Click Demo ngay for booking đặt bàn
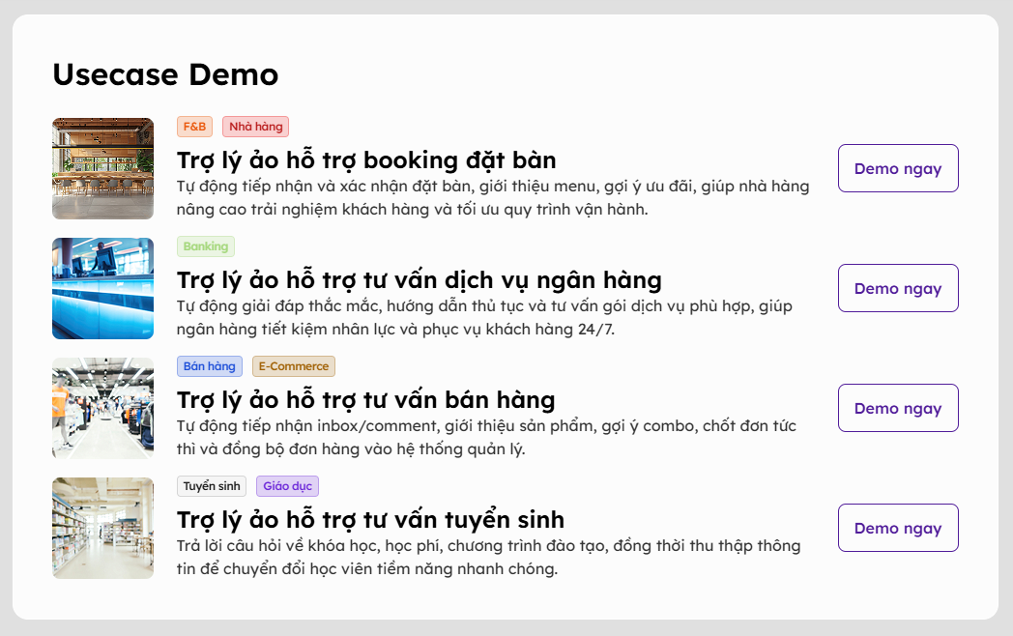Screen dimensions: 1013x636 (x=898, y=168)
